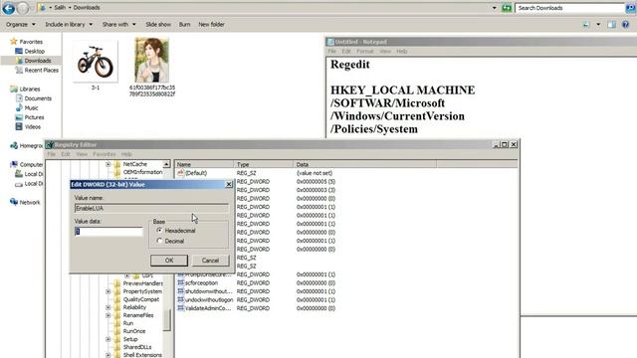Open Notepad View menu
This screenshot has height=358, width=637.
coord(385,51)
